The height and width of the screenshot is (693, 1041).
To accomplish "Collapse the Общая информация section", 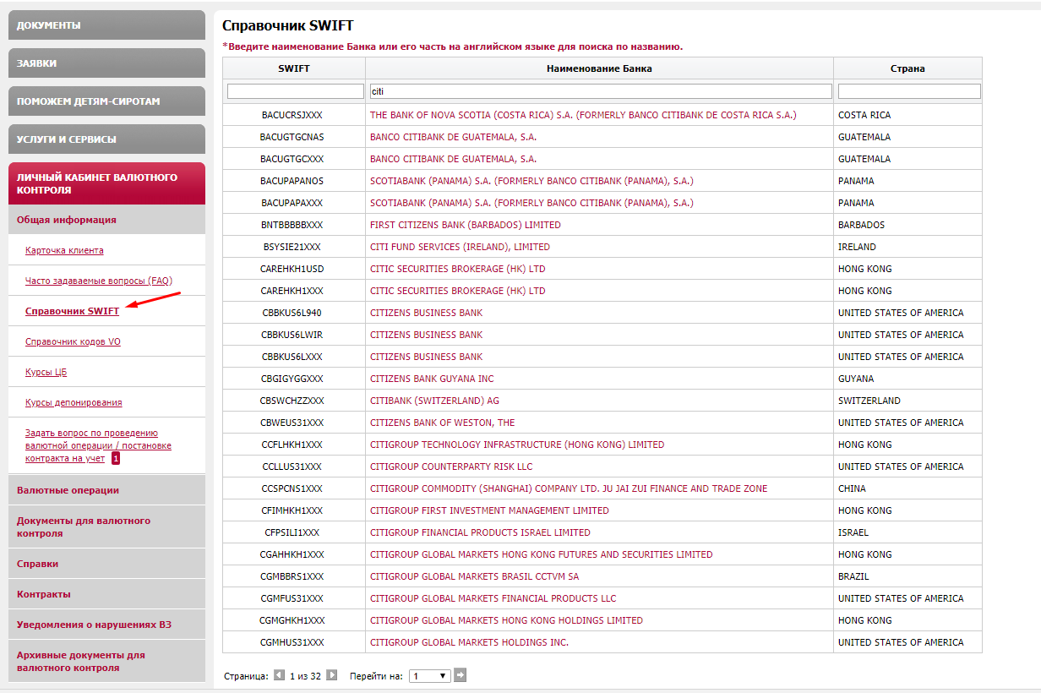I will 67,220.
